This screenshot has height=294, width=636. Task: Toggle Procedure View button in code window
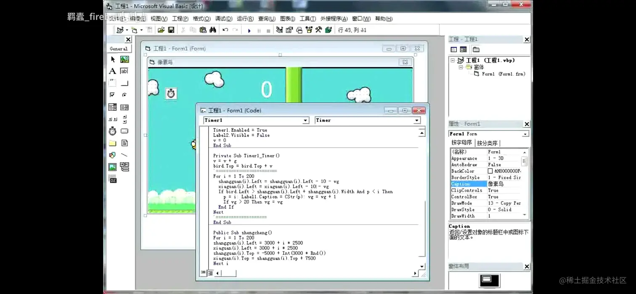coord(204,273)
